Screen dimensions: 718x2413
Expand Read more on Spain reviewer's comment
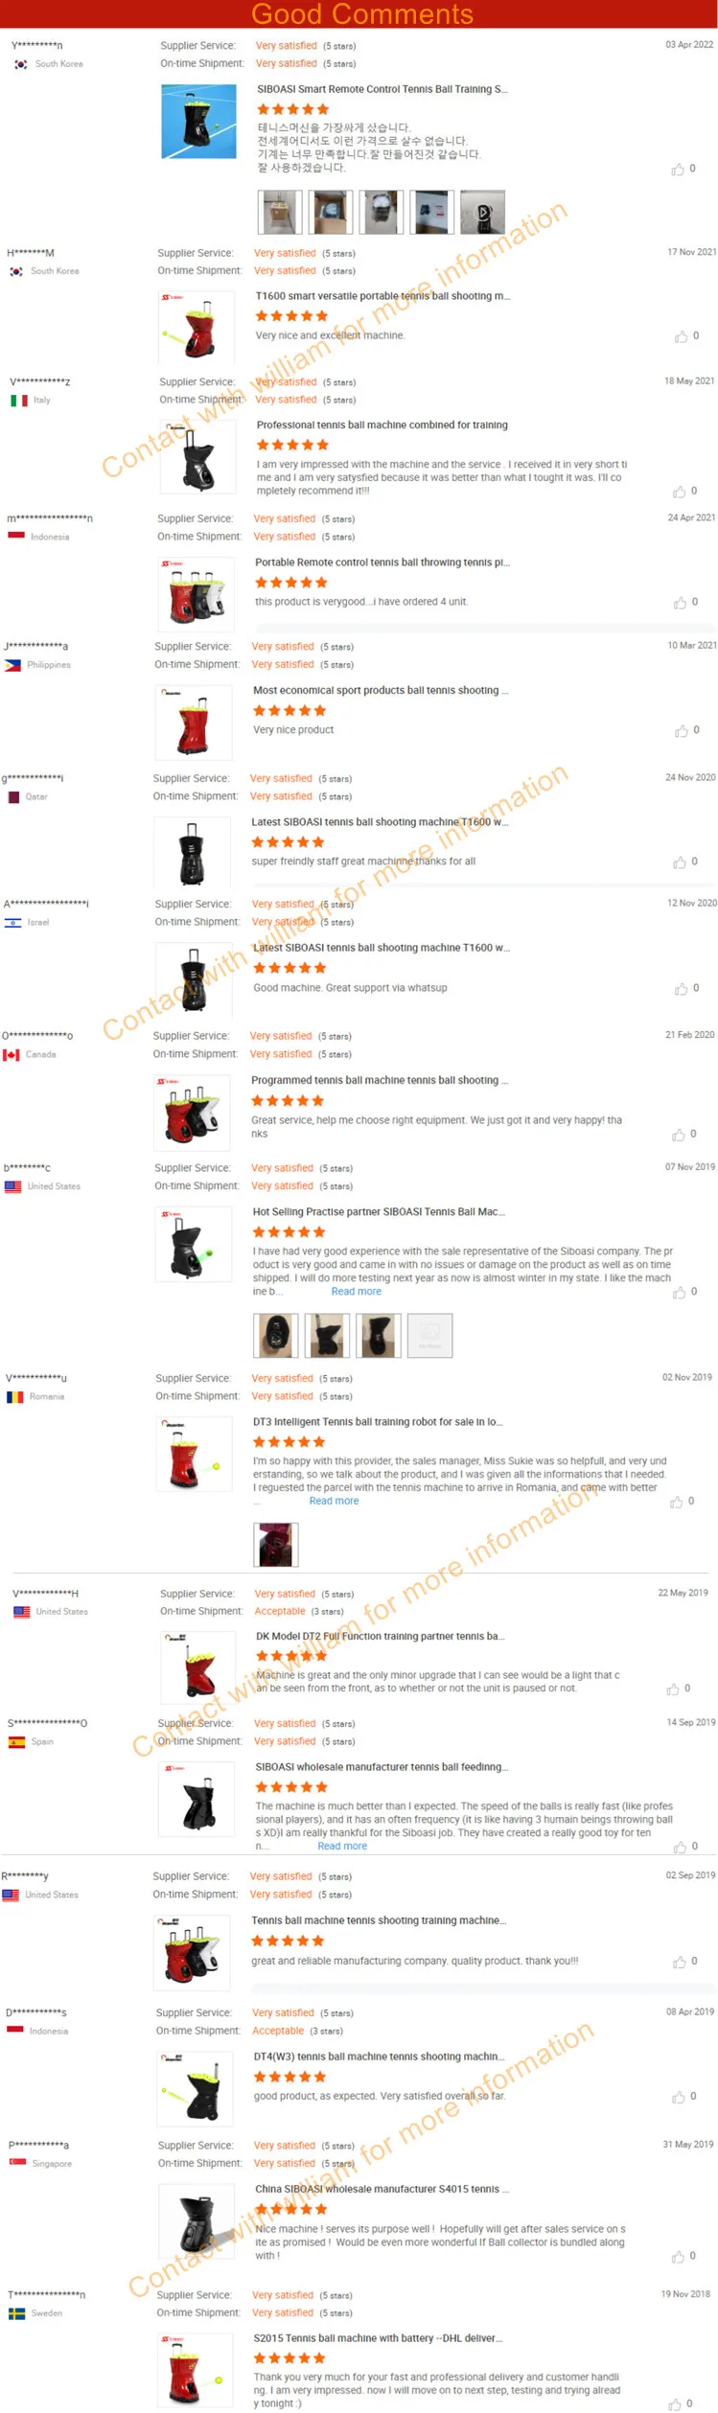tap(342, 1846)
